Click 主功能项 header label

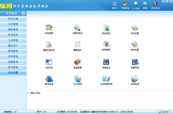[x=11, y=14]
